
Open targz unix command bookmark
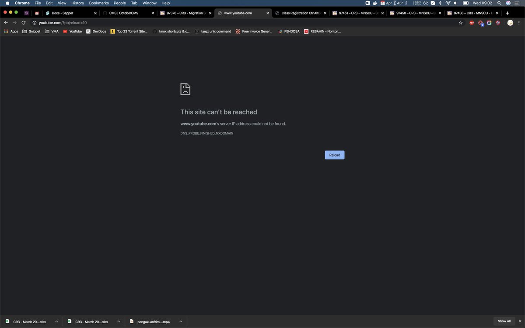pyautogui.click(x=213, y=31)
